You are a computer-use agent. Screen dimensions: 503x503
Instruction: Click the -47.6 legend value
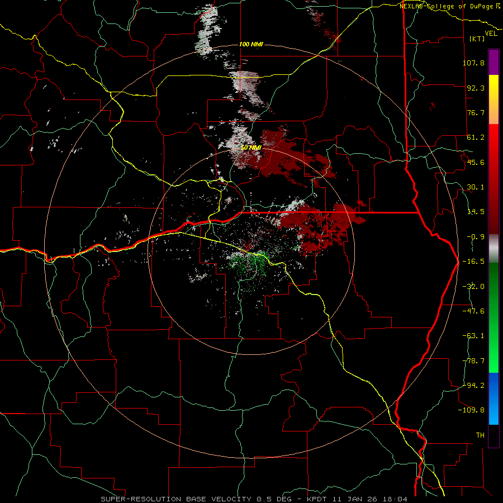[473, 311]
